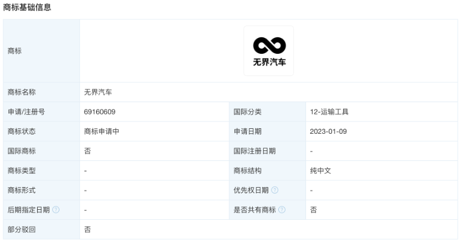Viewport: 461px width, 242px height.
Task: Click the 部分驳回 value 否
Action: pos(87,229)
